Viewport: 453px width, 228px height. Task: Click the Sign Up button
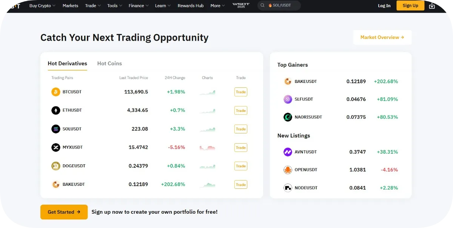(410, 6)
